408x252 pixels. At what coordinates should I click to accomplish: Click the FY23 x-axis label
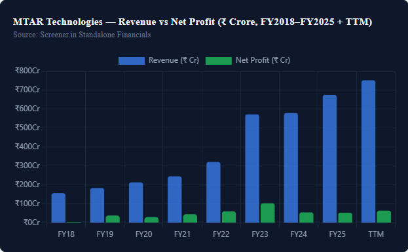pyautogui.click(x=260, y=234)
